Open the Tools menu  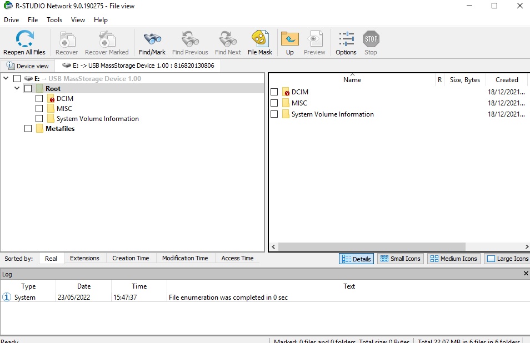[x=54, y=20]
